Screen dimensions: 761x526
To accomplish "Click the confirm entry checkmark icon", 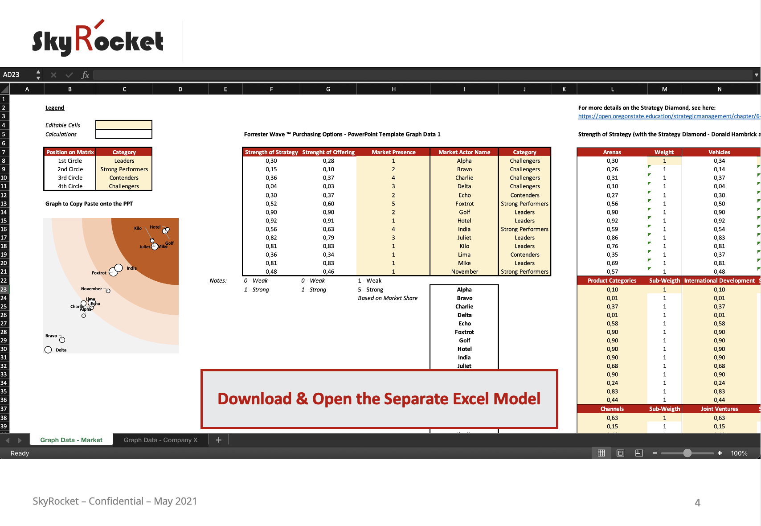I will pos(69,75).
